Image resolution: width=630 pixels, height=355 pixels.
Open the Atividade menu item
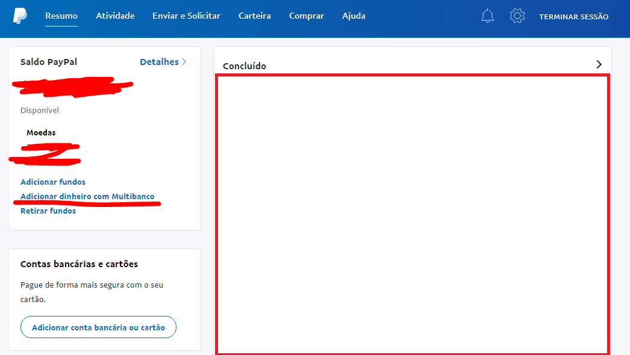pos(115,16)
